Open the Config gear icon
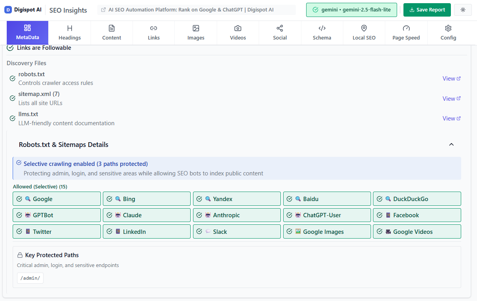This screenshot has height=301, width=477. point(448,28)
